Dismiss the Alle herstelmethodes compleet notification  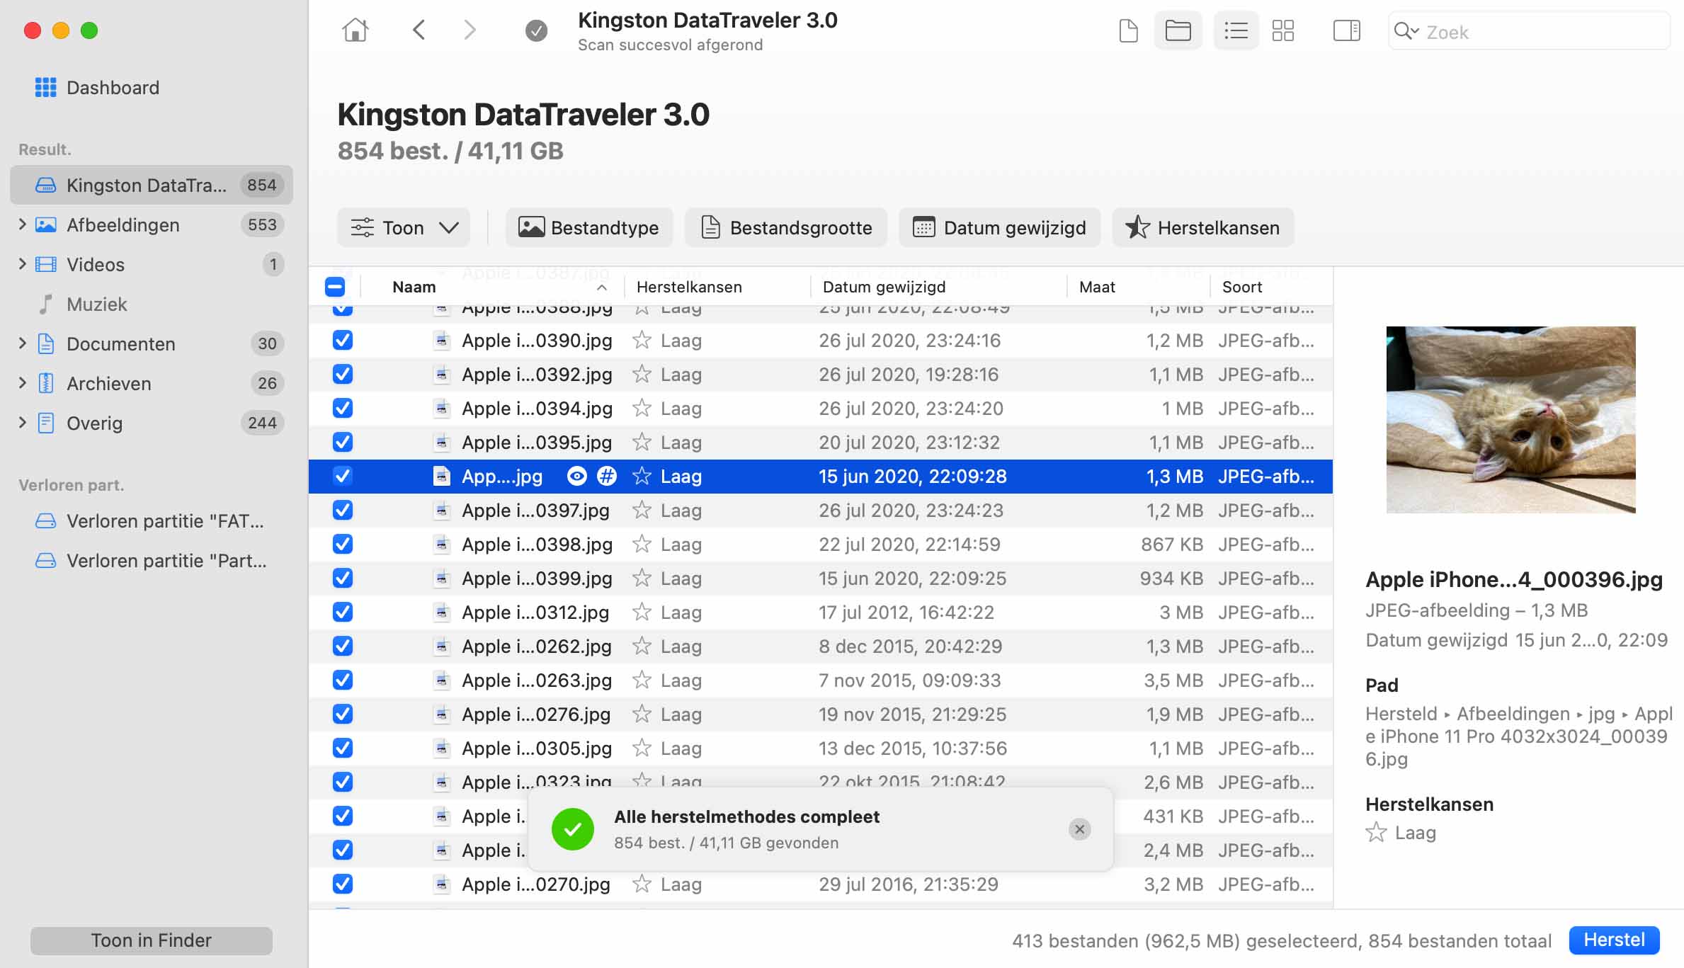1079,829
